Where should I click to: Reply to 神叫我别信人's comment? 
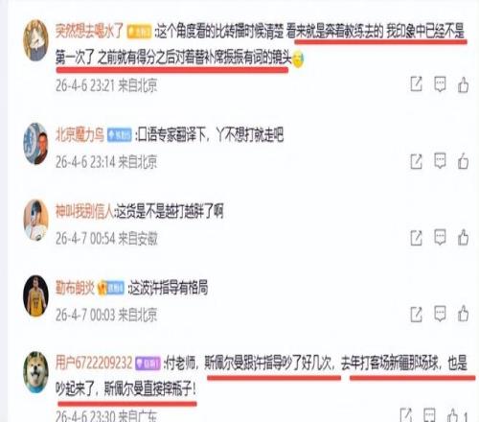440,238
